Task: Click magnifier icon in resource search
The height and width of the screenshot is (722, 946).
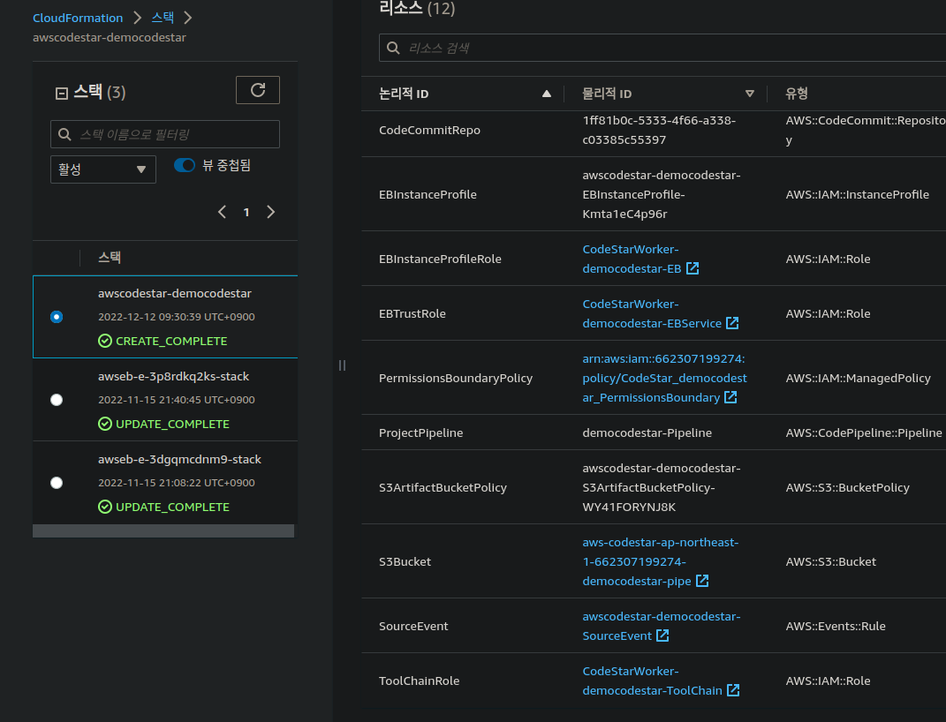Action: 393,48
